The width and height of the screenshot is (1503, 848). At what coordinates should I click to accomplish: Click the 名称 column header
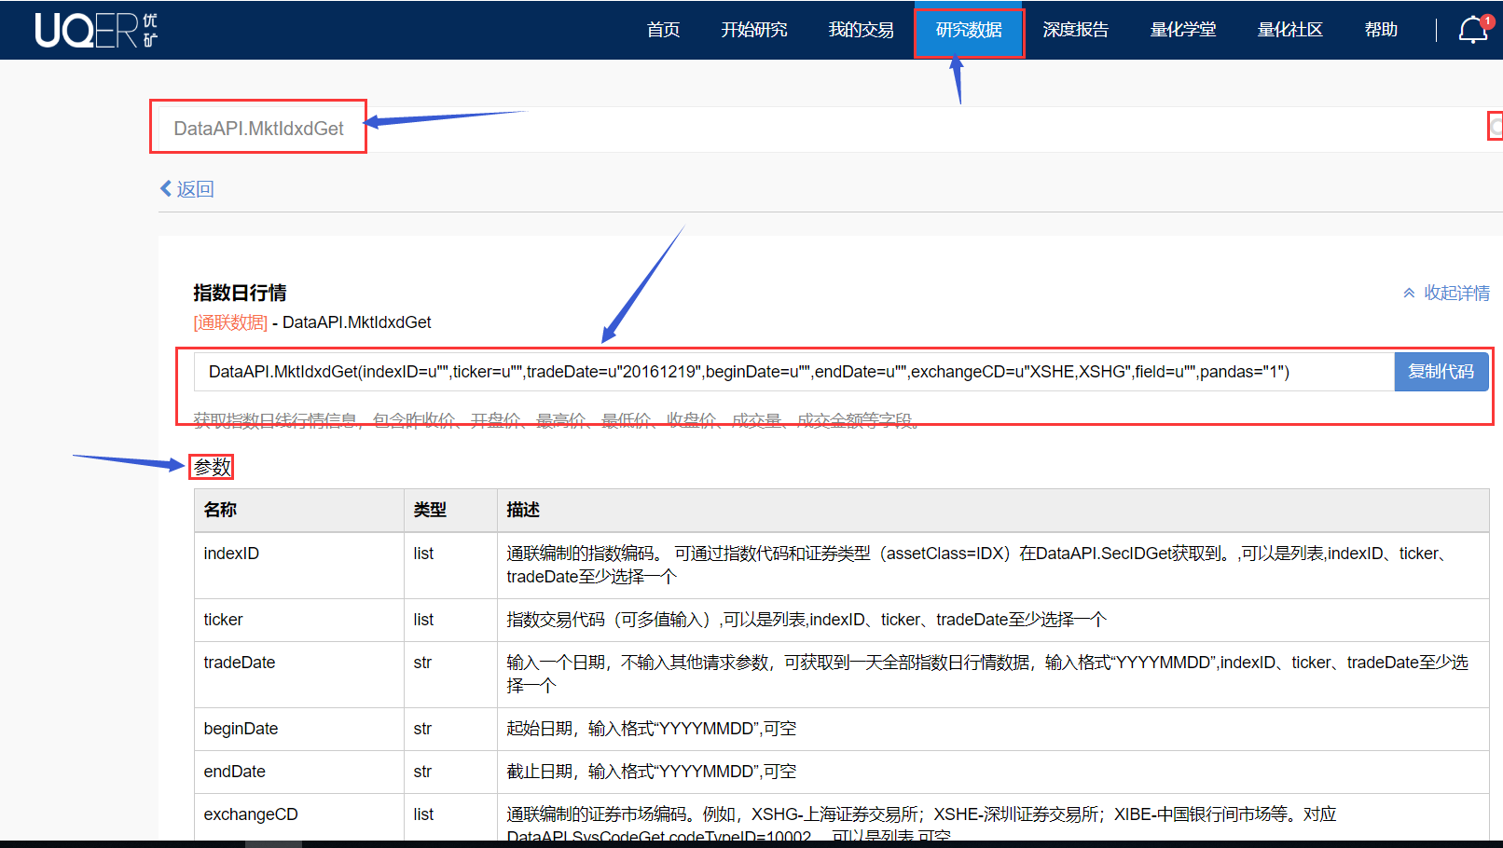[220, 510]
